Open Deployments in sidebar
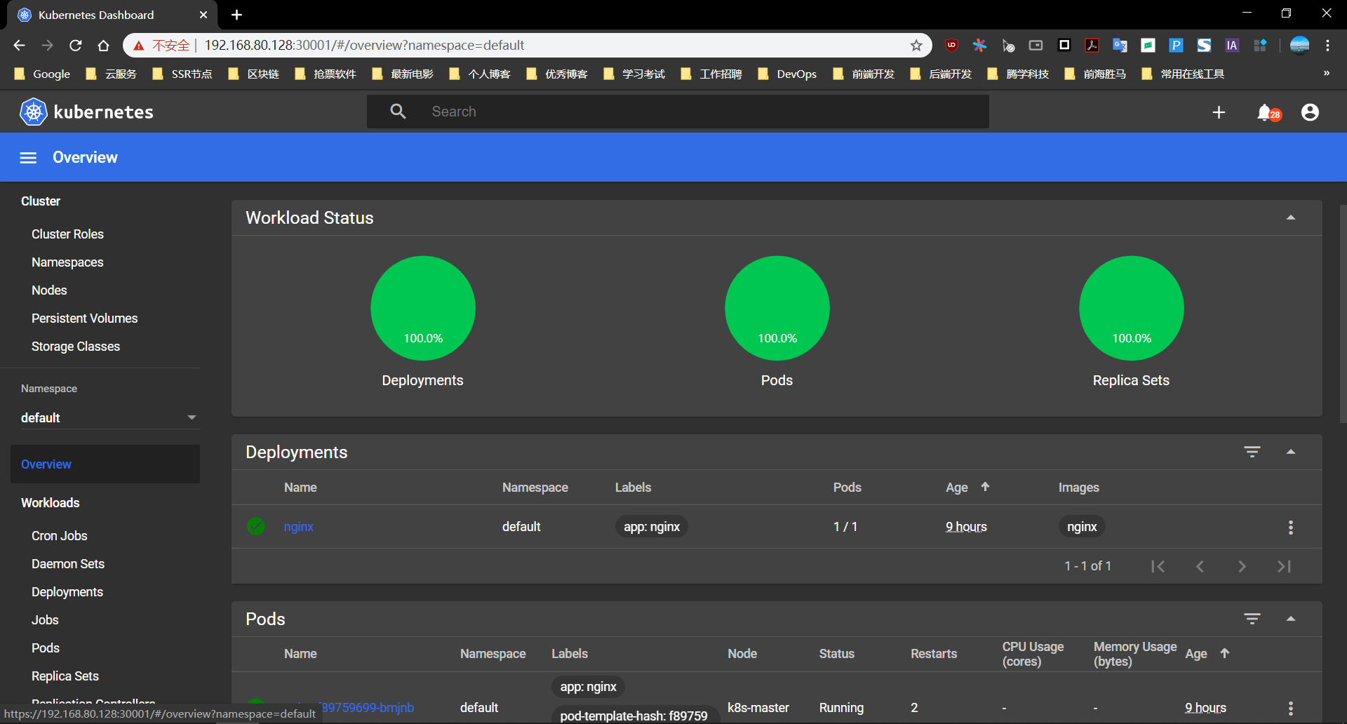 [x=67, y=592]
